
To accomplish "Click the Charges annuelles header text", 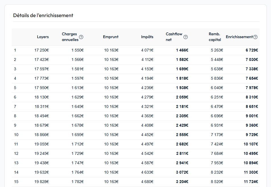I will [70, 37].
